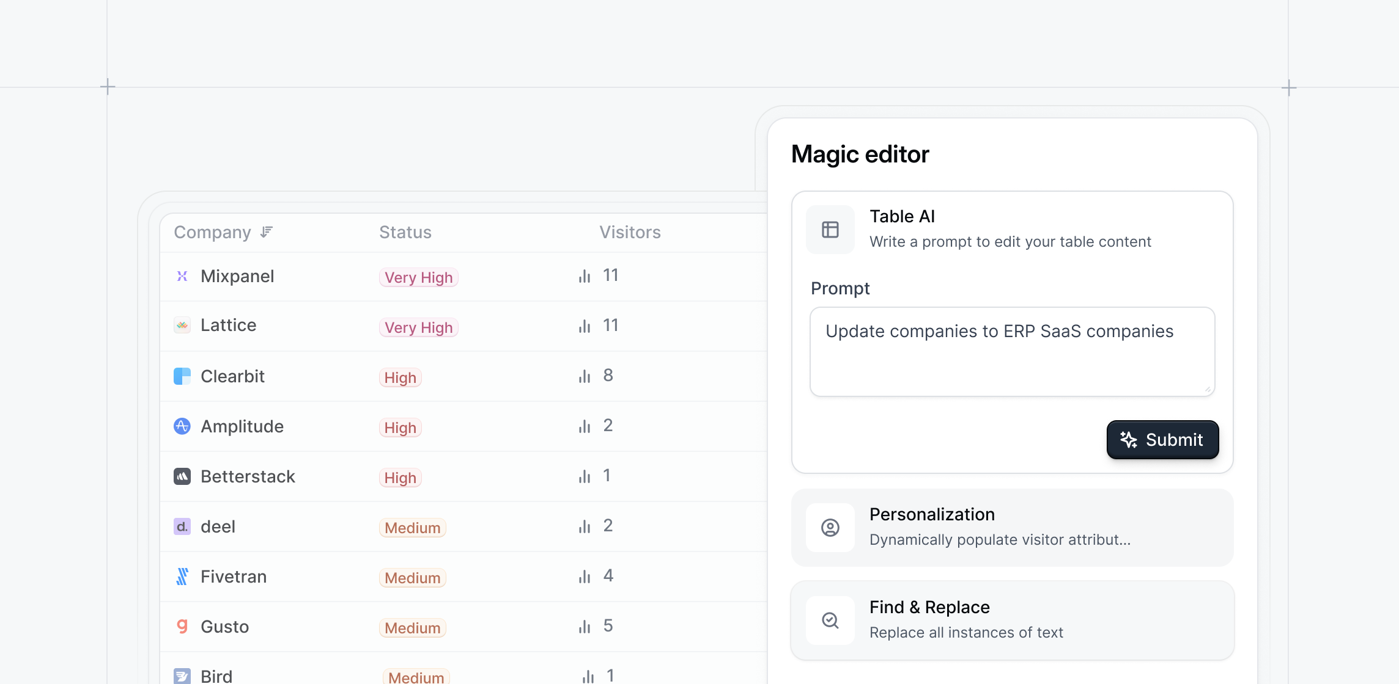Click the deel company logo

[x=182, y=526]
